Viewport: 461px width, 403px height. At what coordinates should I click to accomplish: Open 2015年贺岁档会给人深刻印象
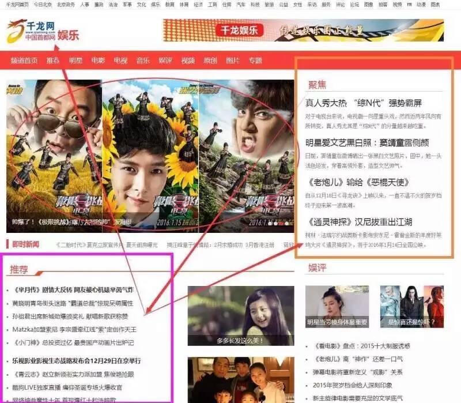(353, 385)
